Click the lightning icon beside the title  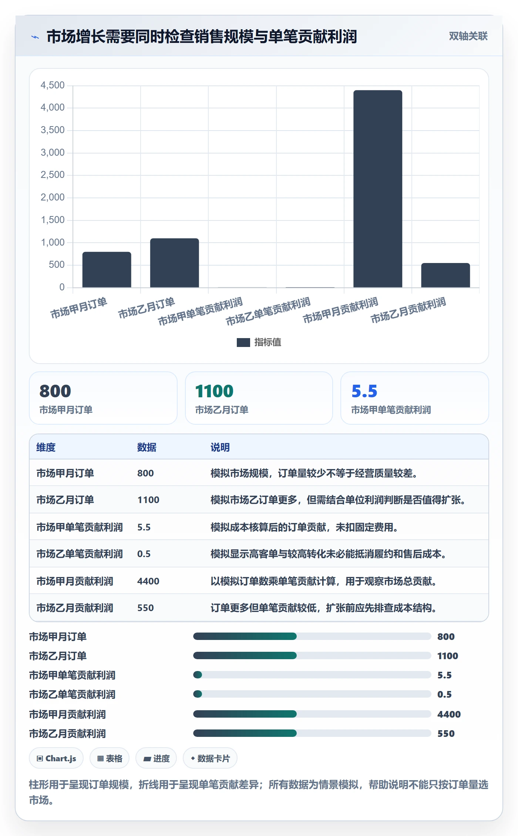(35, 37)
